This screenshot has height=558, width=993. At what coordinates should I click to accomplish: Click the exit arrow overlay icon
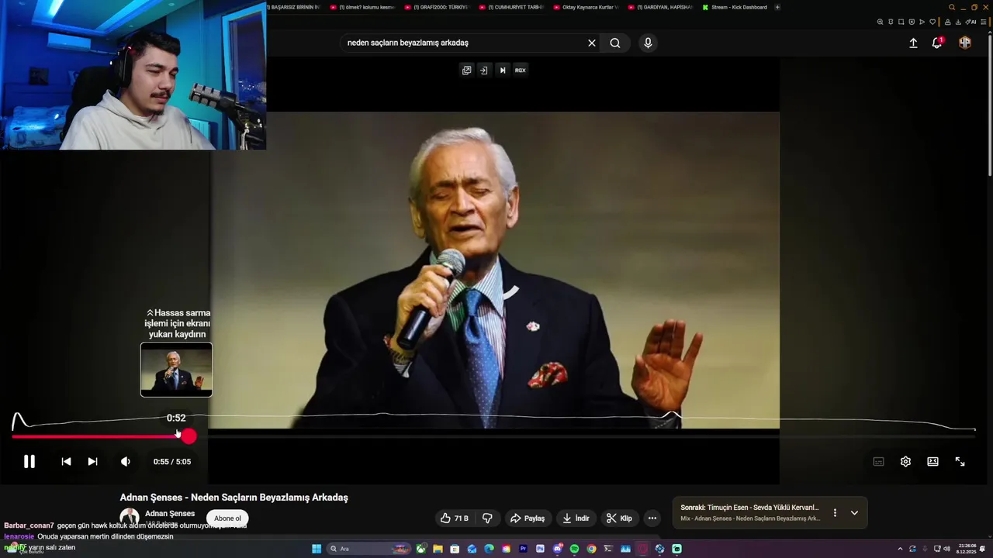click(x=483, y=70)
